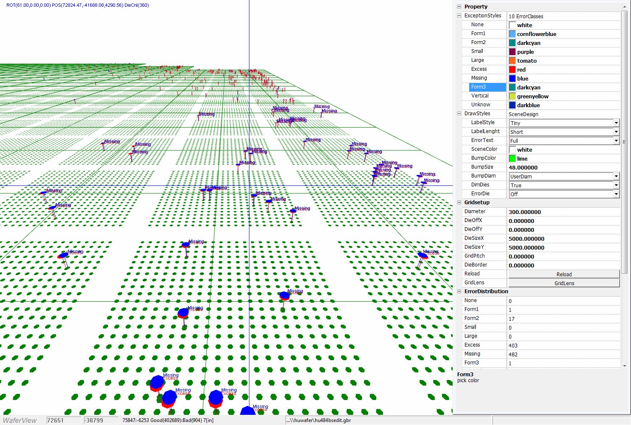631x425 pixels.
Task: Click the GridLens button
Action: coord(564,283)
